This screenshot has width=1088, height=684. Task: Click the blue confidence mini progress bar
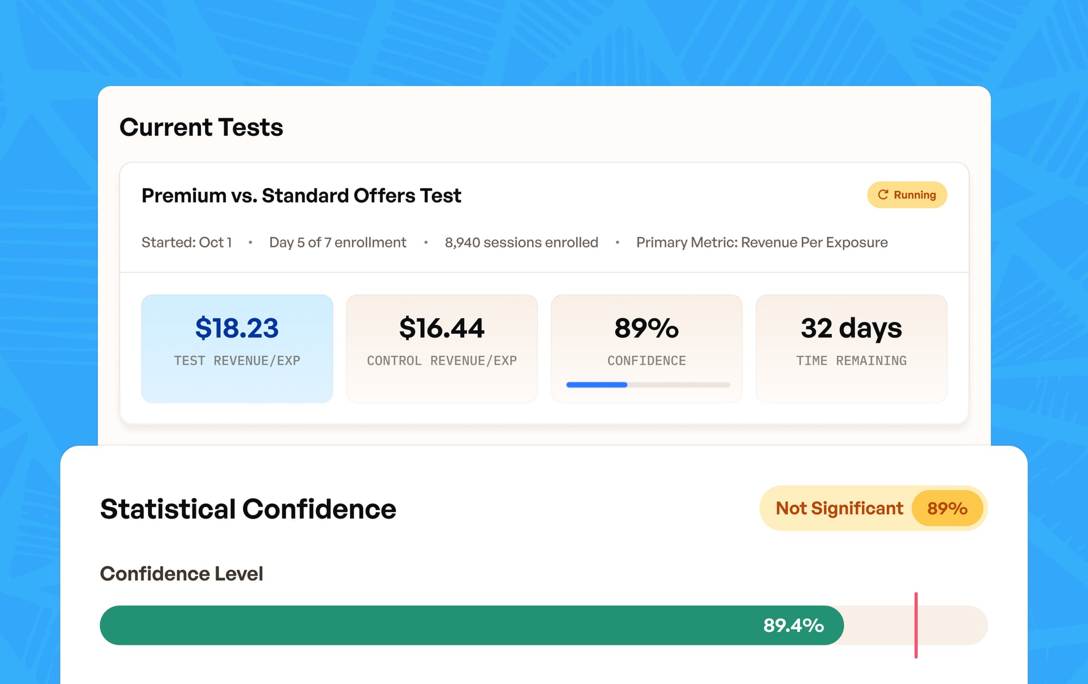pos(597,385)
